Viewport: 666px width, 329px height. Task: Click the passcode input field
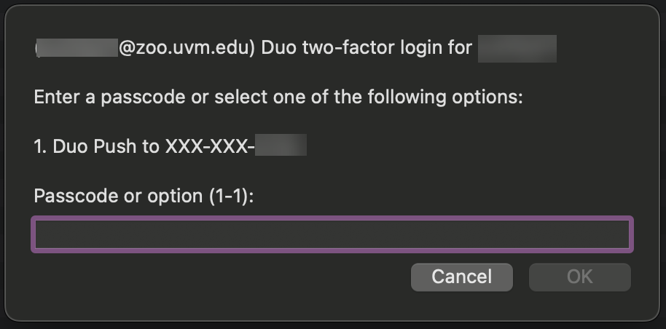pyautogui.click(x=332, y=234)
